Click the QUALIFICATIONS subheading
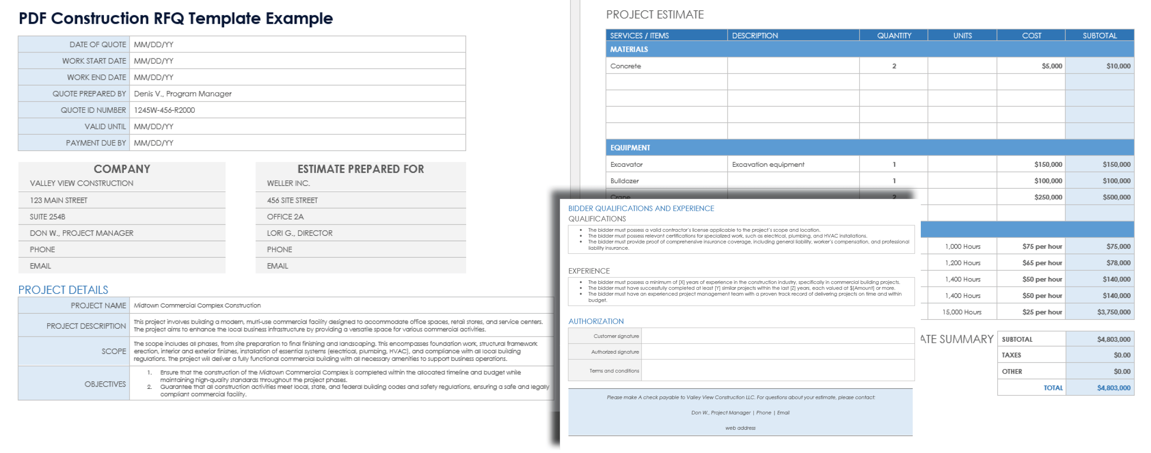1151x453 pixels. (x=597, y=219)
